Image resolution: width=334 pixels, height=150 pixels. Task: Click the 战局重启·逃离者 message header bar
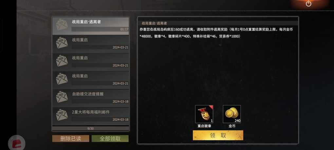218,23
